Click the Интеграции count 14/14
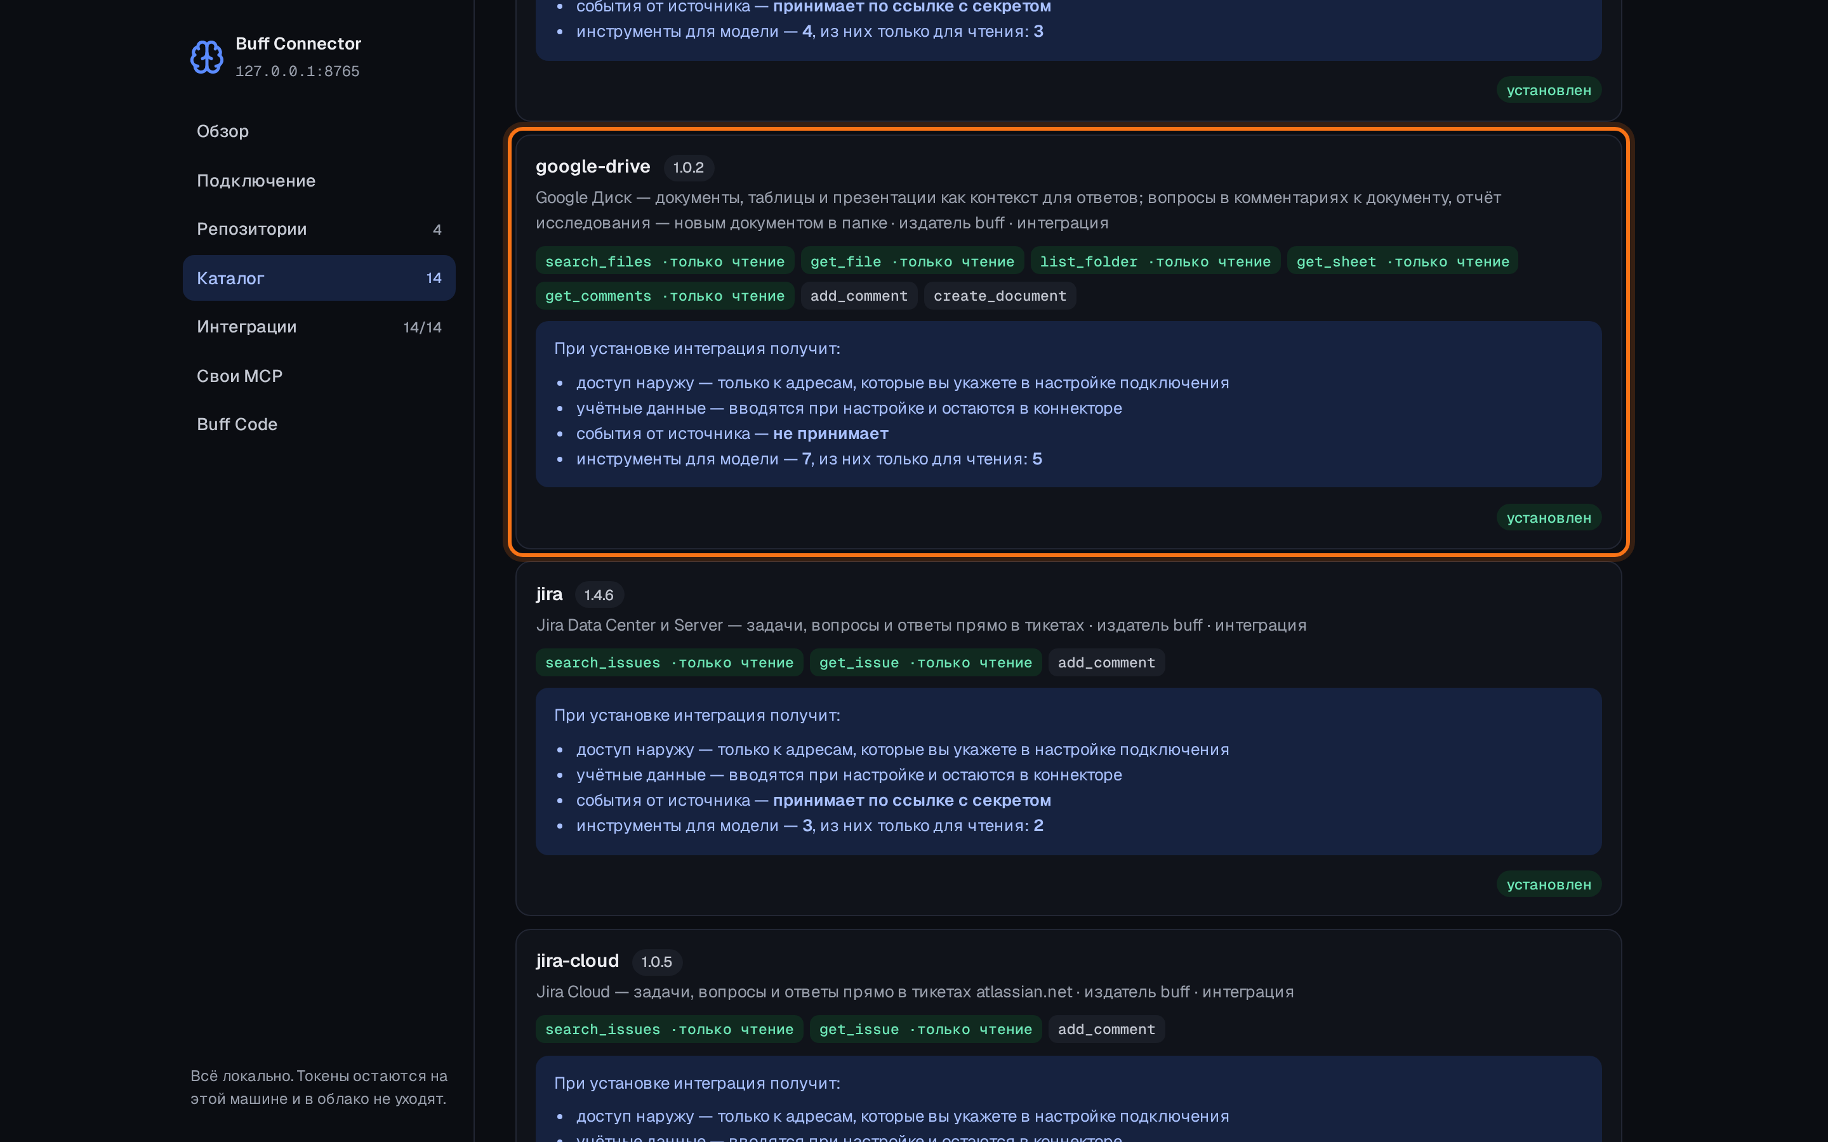Image resolution: width=1828 pixels, height=1142 pixels. point(422,327)
